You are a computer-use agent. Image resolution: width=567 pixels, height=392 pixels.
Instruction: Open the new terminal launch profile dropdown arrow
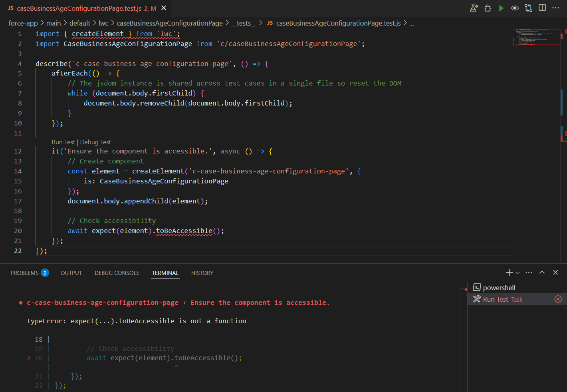point(517,273)
